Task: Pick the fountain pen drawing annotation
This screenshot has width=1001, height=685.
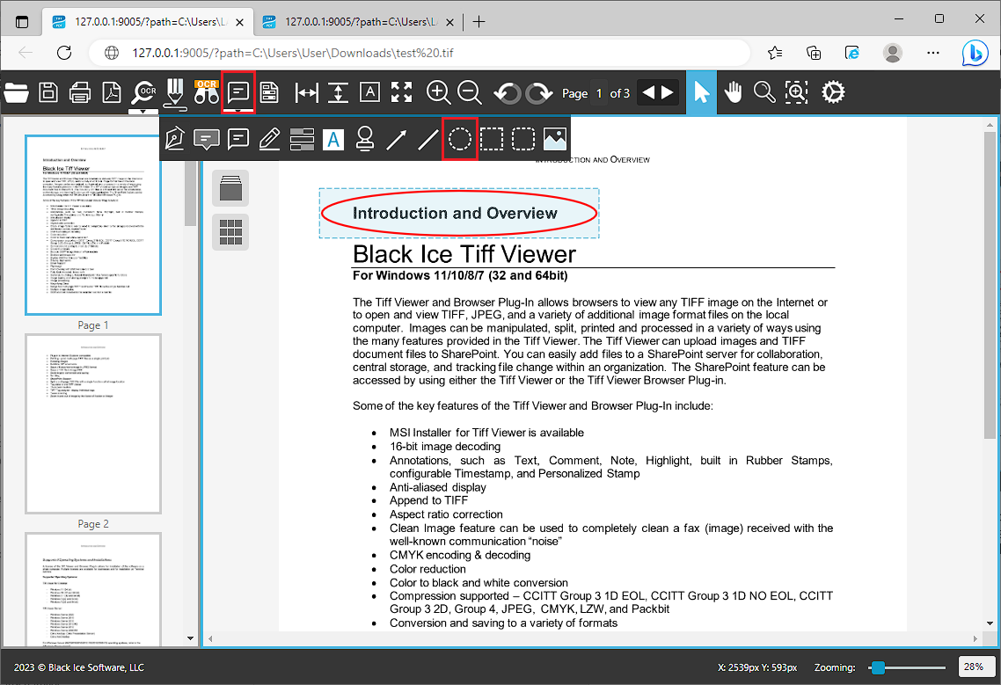Action: (175, 139)
